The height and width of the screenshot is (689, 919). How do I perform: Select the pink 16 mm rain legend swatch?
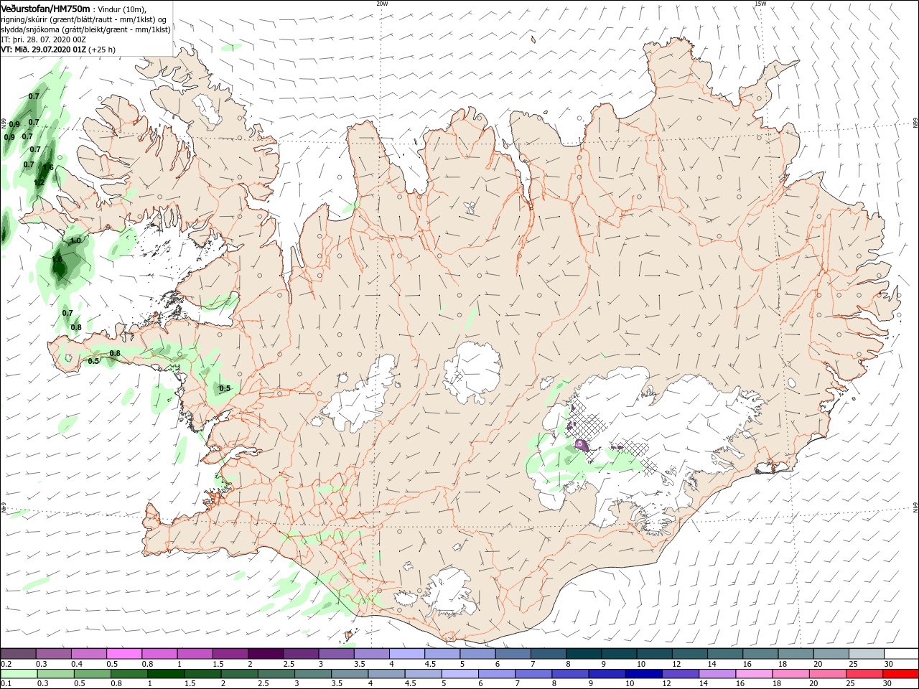(754, 674)
